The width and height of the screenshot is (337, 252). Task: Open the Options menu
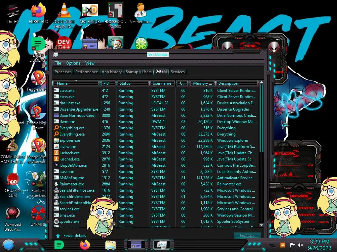pos(73,63)
